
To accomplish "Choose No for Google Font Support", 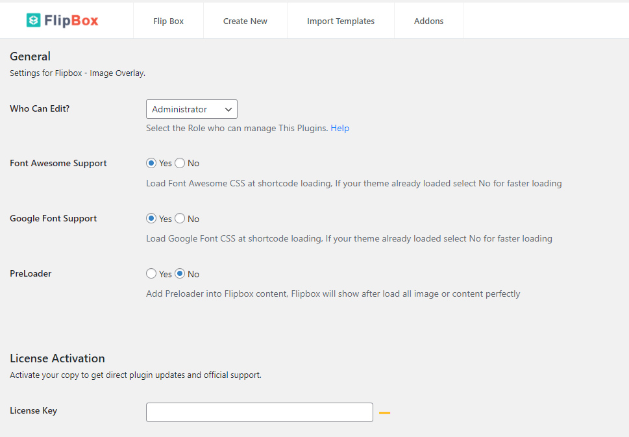I will coord(180,219).
